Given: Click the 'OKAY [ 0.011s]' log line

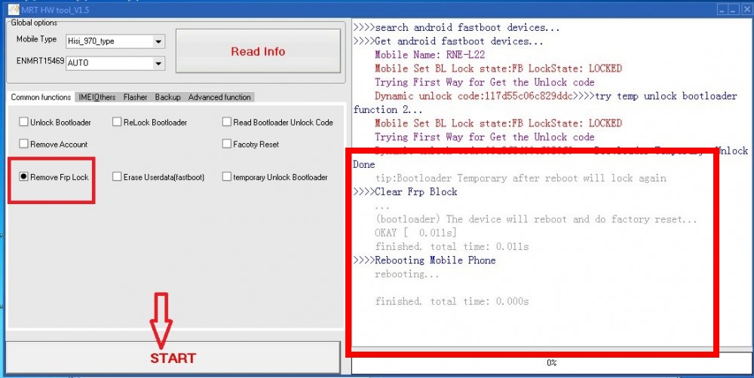Looking at the screenshot, I should tap(415, 233).
